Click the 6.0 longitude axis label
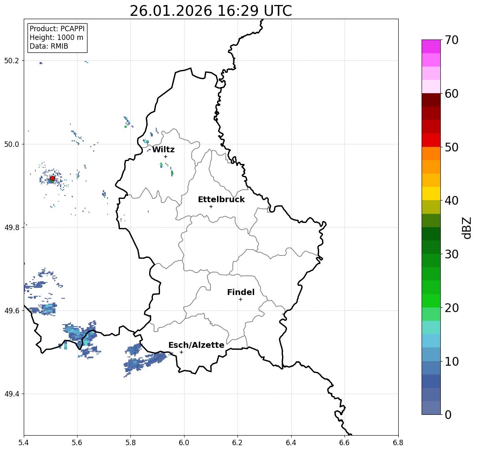The image size is (477, 451). (184, 443)
